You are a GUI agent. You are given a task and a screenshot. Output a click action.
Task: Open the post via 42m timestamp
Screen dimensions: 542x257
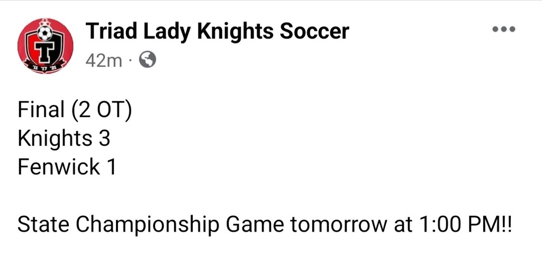point(104,61)
